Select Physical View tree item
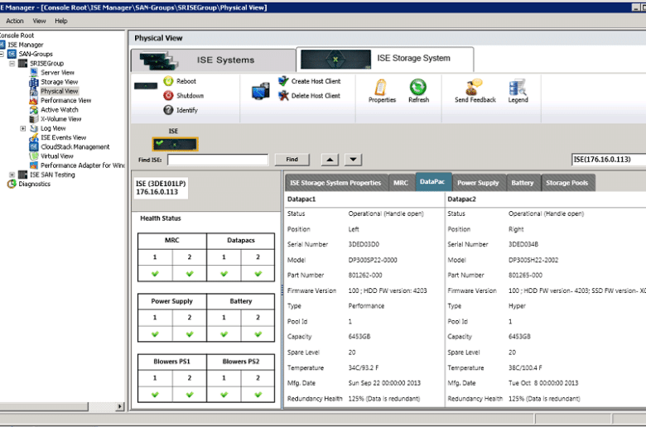Viewport: 646px width, 427px height. [x=59, y=91]
